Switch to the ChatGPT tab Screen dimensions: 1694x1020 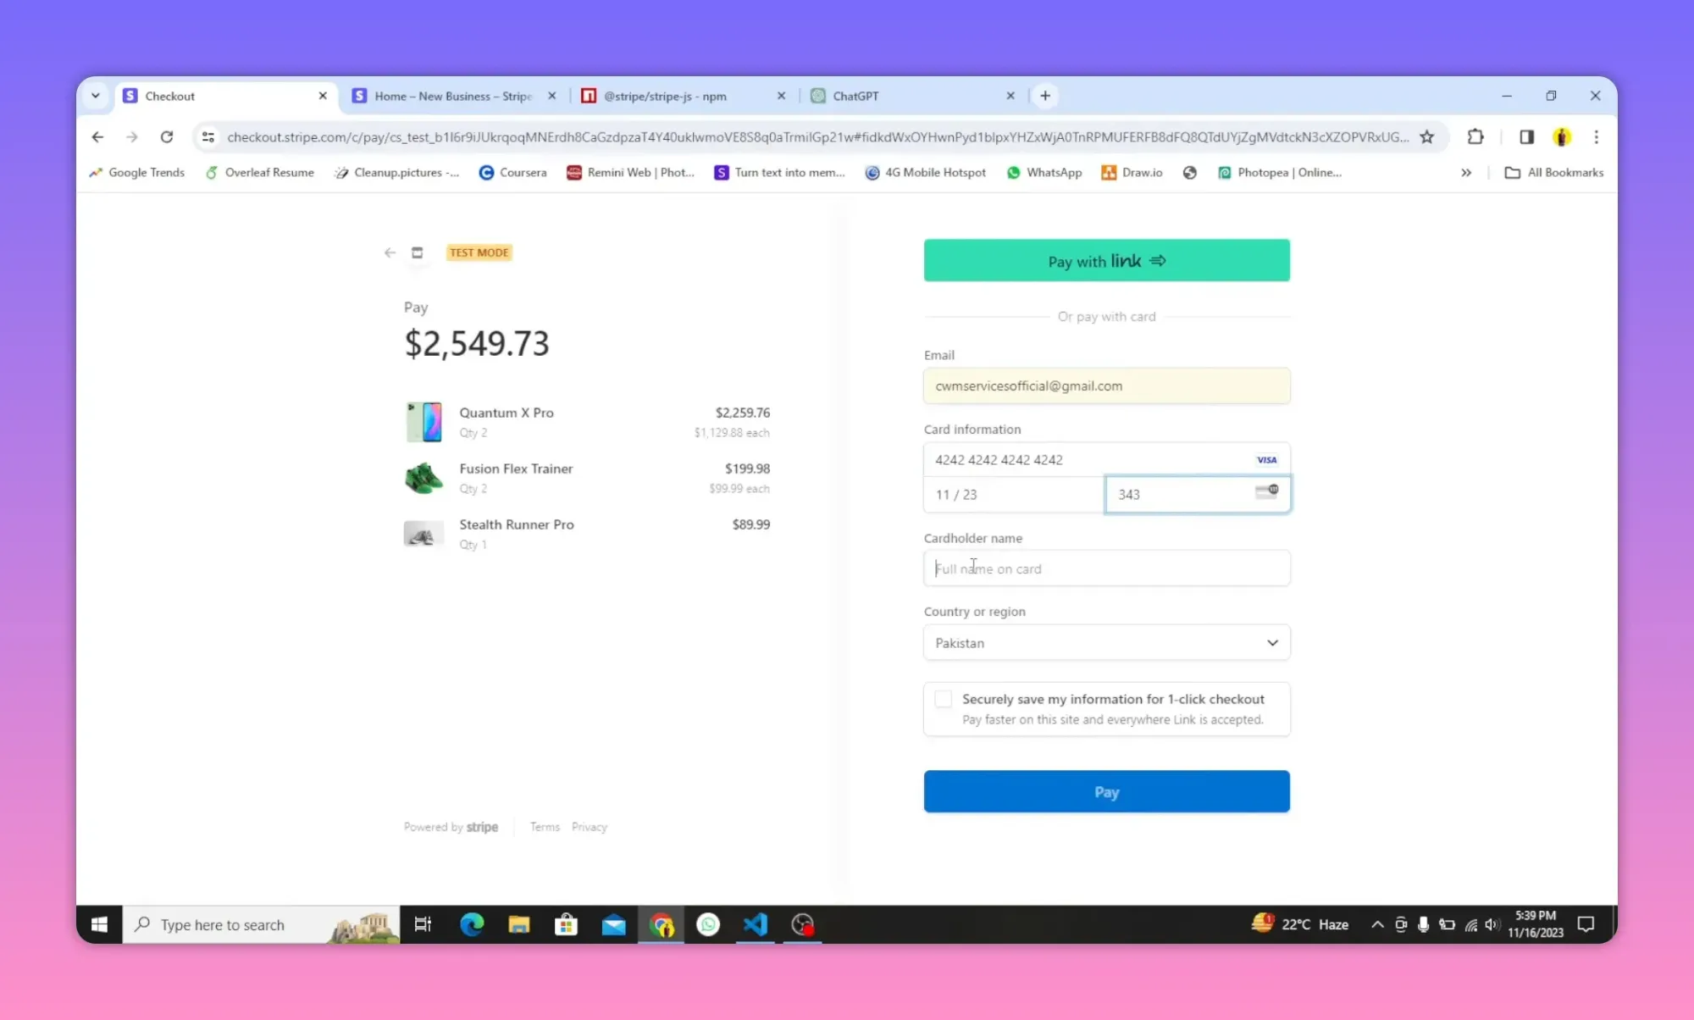(x=855, y=96)
